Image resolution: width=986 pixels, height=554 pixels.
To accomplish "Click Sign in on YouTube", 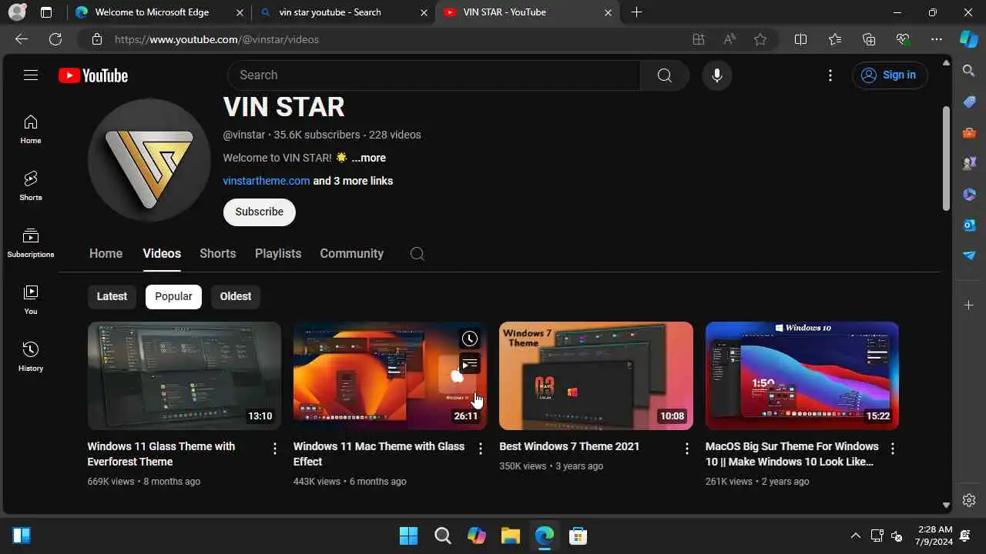I will [890, 75].
